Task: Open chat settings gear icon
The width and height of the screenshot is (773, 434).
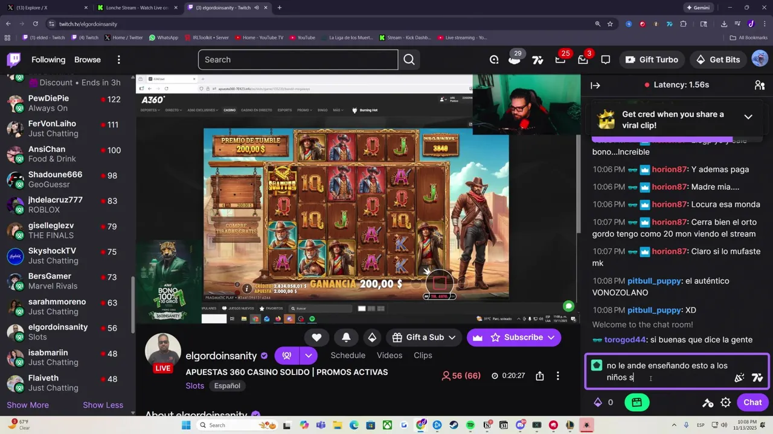Action: [x=725, y=402]
